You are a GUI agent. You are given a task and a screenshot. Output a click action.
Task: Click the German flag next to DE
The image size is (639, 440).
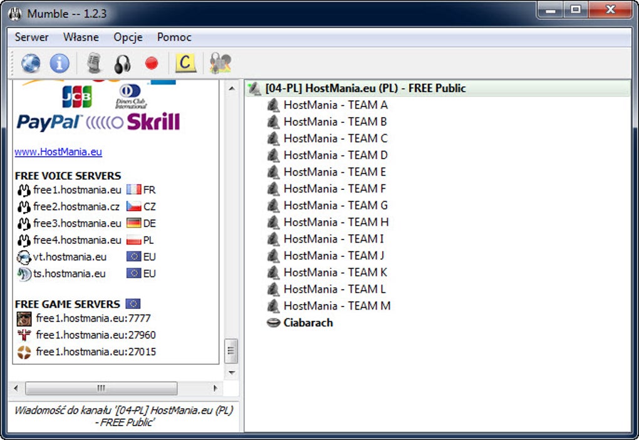tap(133, 223)
